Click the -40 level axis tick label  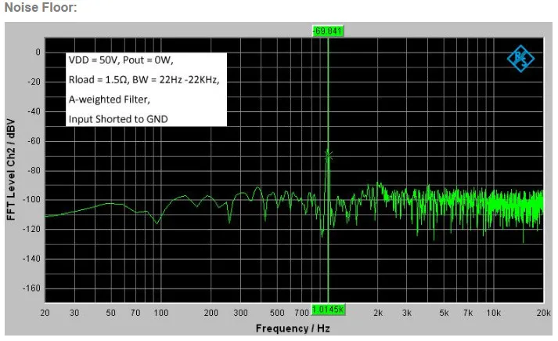click(x=34, y=111)
